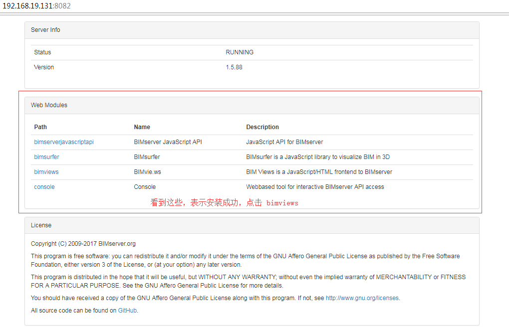Open the console web module link

point(44,187)
